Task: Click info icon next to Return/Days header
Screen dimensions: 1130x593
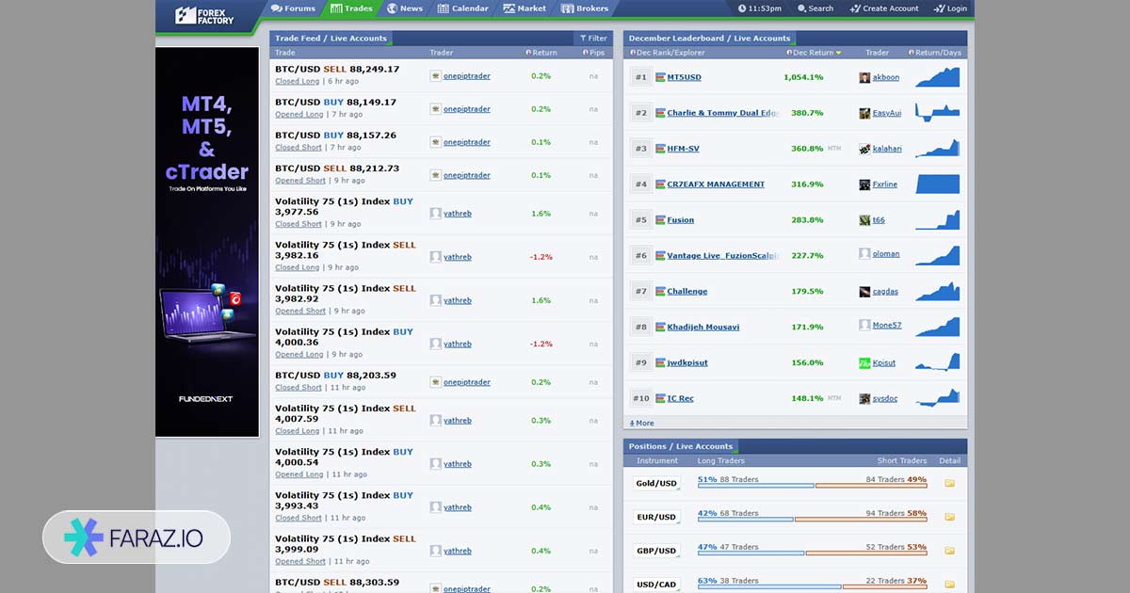Action: pos(911,53)
